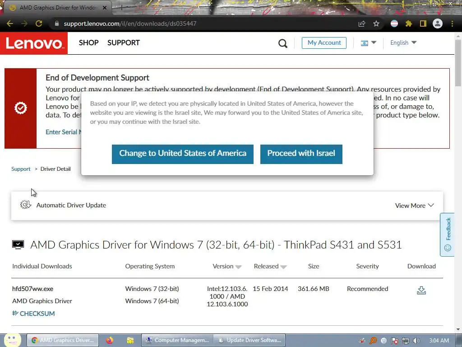Viewport: 462px width, 347px height.
Task: Switch to Update Driver Software taskbar window
Action: 250,340
